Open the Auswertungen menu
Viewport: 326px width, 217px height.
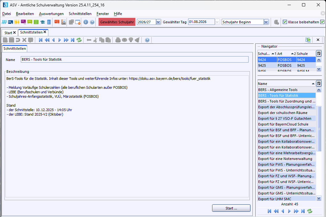pos(51,14)
